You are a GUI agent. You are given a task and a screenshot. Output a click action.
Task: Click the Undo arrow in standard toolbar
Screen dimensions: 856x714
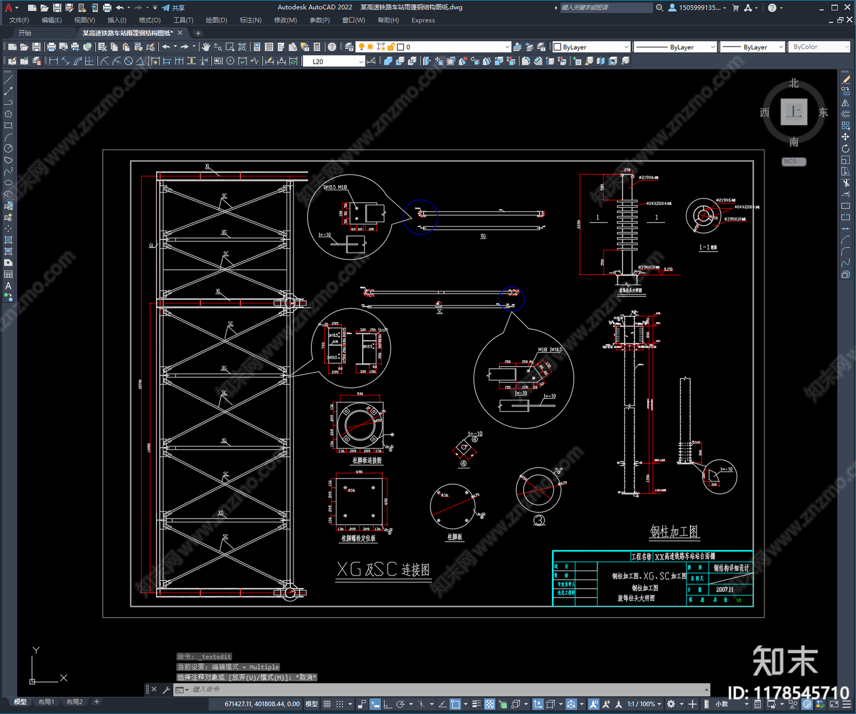pos(166,47)
